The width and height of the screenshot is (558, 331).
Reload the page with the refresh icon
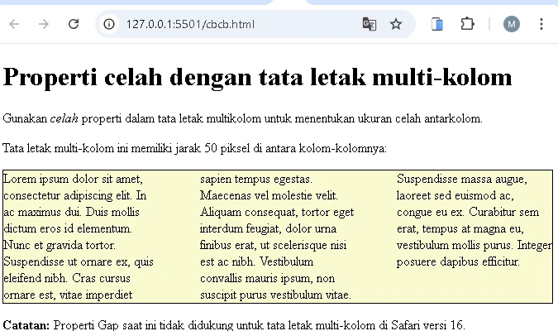(x=74, y=24)
